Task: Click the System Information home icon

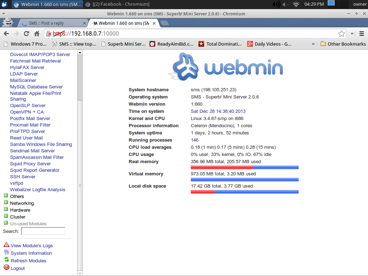Action: point(6,252)
